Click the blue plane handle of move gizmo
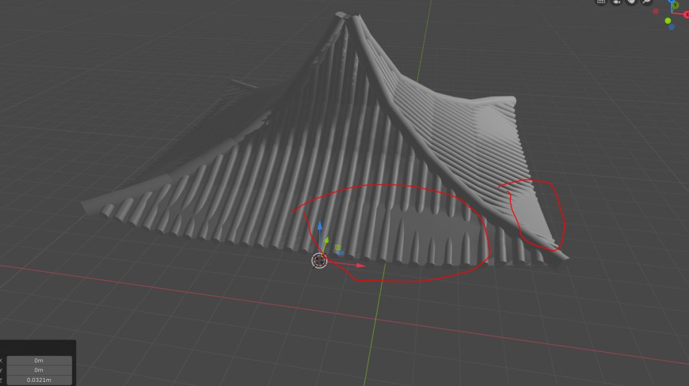This screenshot has height=386, width=689. click(x=340, y=252)
